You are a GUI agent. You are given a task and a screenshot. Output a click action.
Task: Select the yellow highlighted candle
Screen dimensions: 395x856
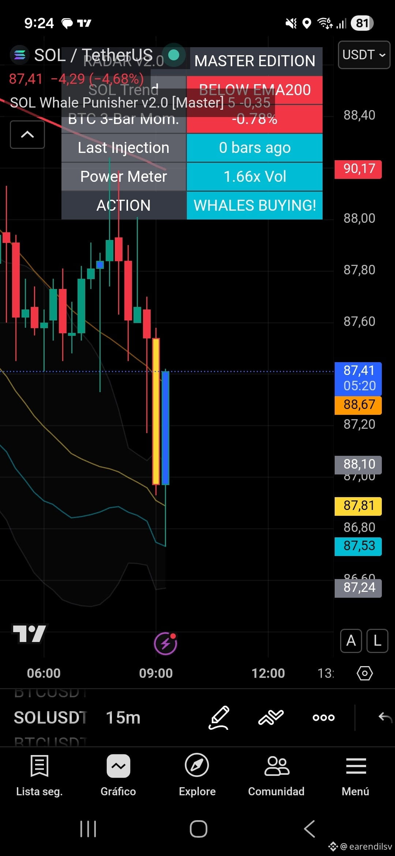[156, 412]
